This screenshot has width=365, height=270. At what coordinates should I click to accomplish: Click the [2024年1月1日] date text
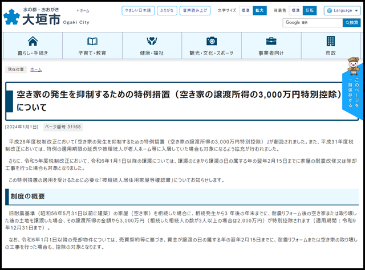[22, 127]
